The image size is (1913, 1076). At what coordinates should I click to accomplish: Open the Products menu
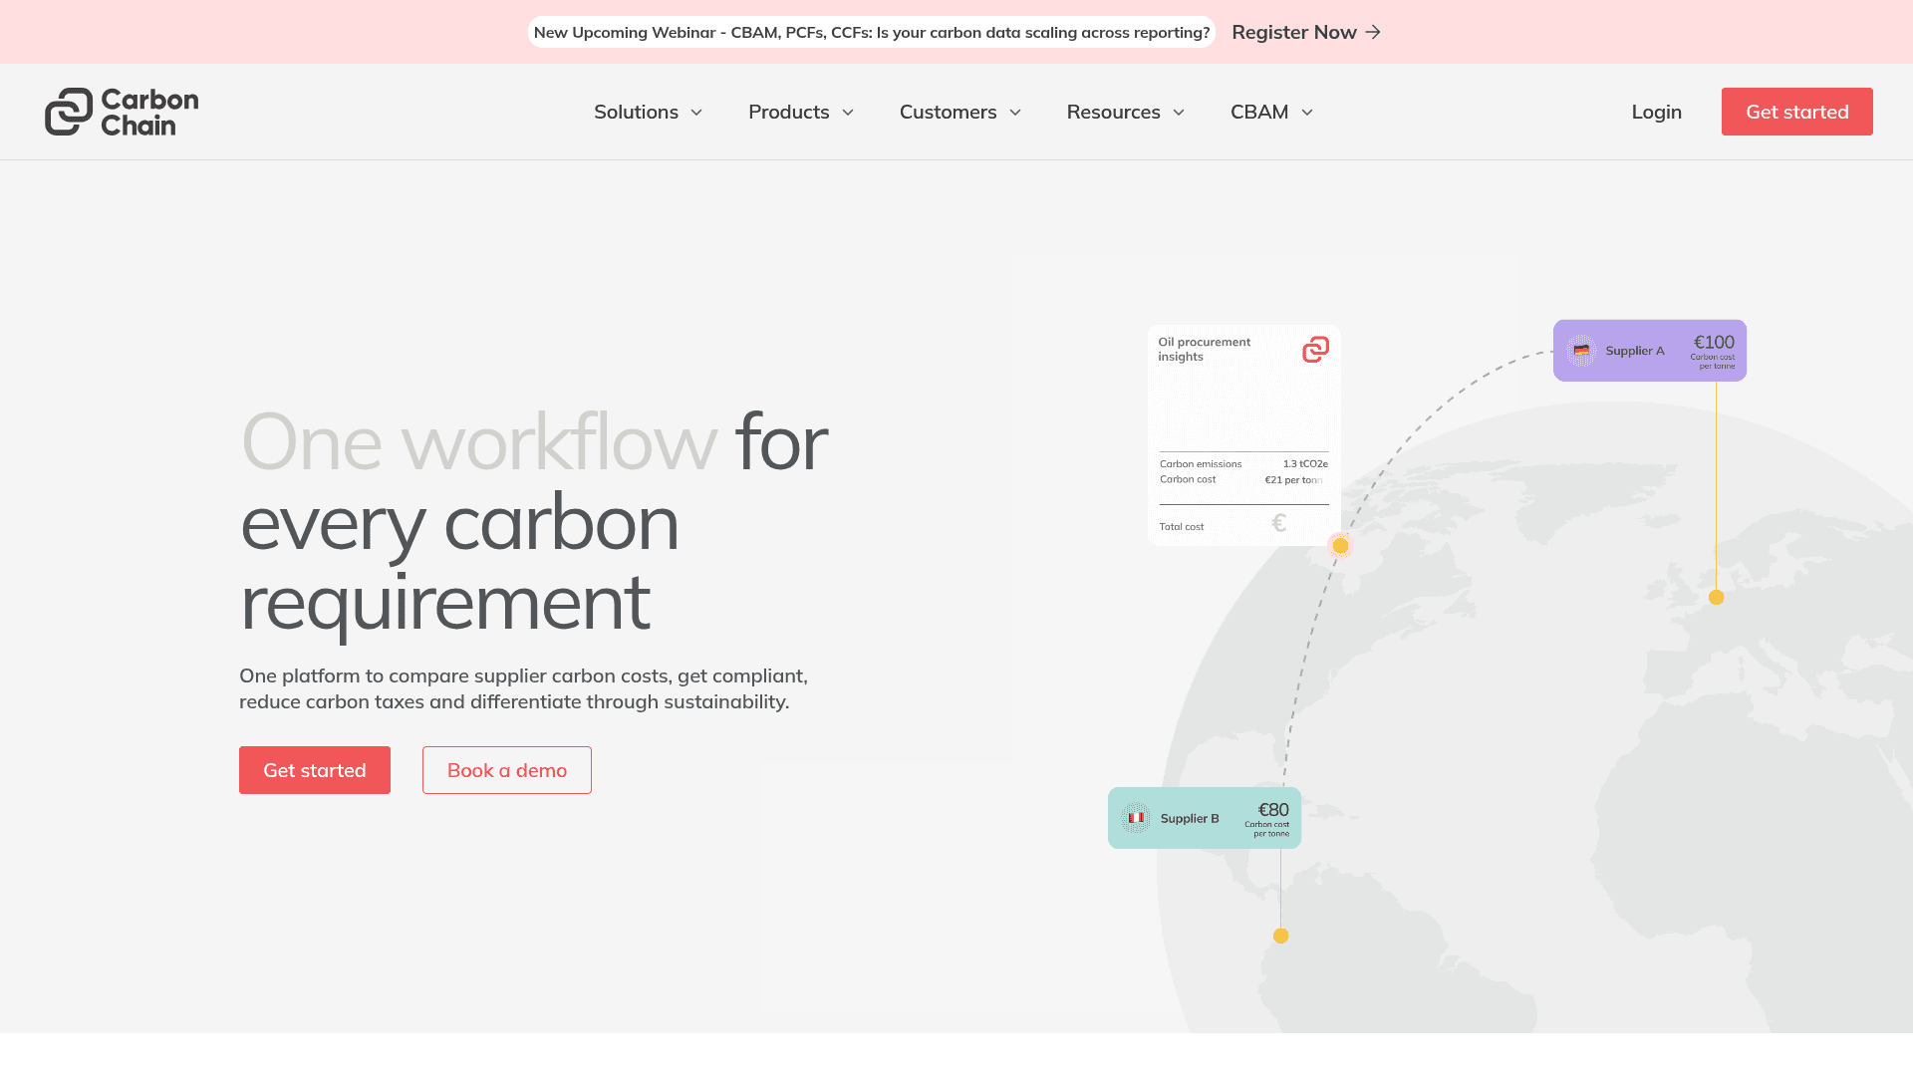(801, 112)
